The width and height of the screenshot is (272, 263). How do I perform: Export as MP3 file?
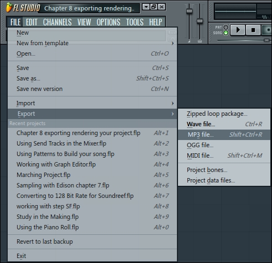coord(224,135)
